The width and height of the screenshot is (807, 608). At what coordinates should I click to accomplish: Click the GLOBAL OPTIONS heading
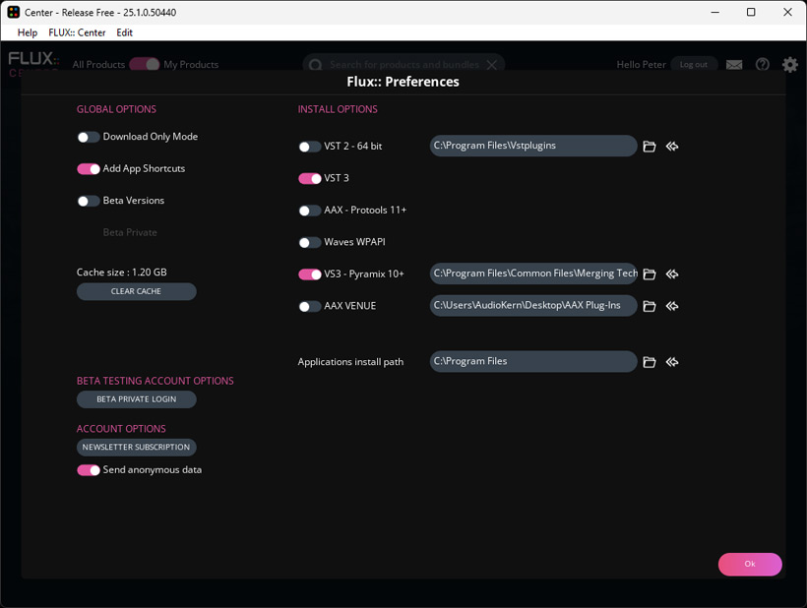pyautogui.click(x=116, y=109)
